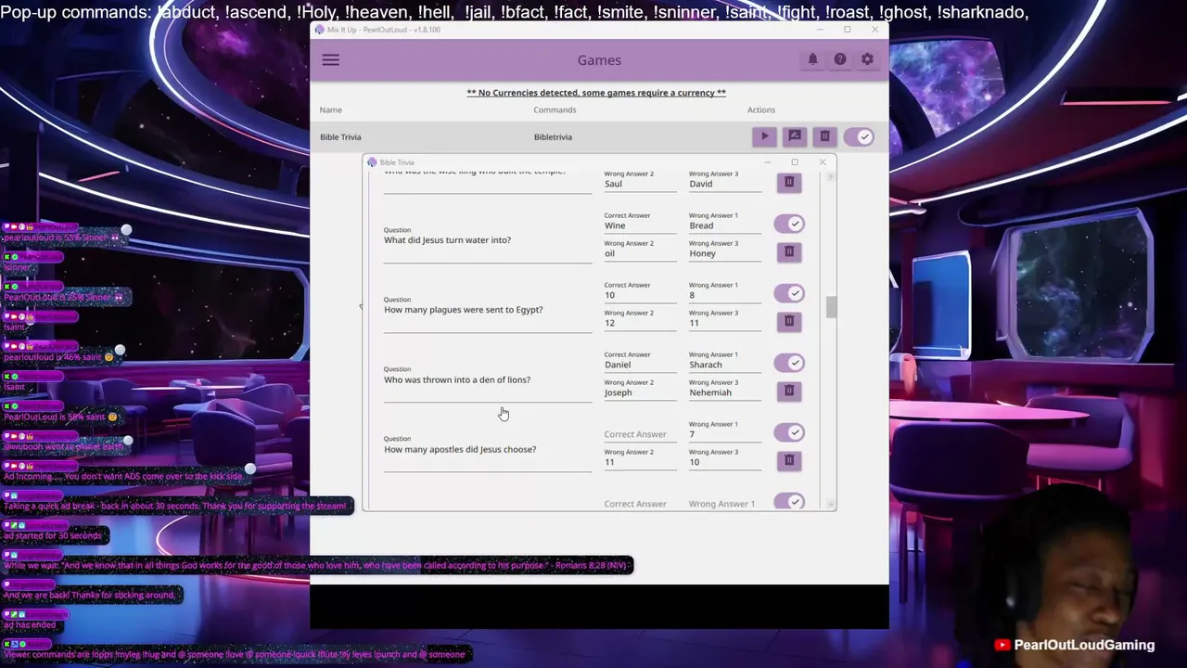
Task: Delete the Bible Trivia game row
Action: (x=824, y=136)
